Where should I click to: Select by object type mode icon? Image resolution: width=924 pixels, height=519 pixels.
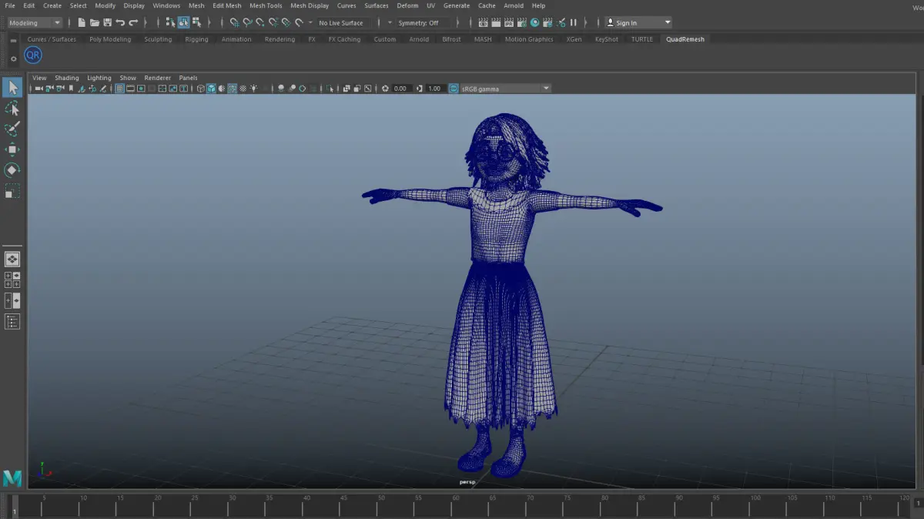[183, 22]
